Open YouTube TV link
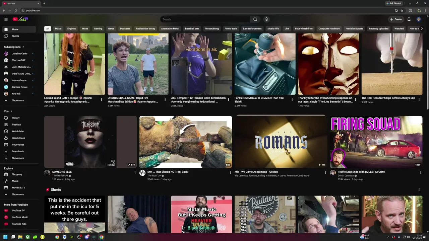The image size is (429, 241). [18, 211]
